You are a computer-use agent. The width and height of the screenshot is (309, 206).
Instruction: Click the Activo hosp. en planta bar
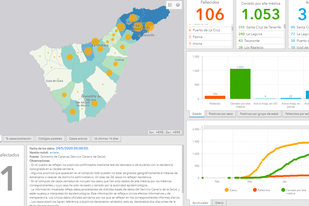(x=291, y=98)
